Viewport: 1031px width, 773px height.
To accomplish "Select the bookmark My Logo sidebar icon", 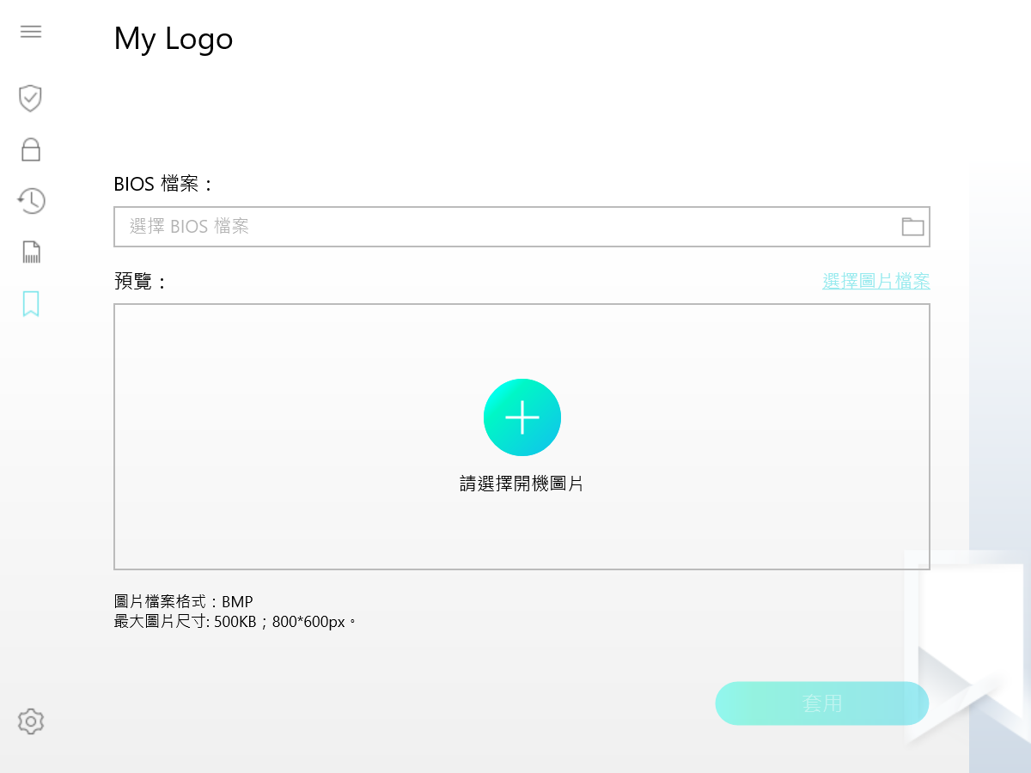I will (31, 303).
